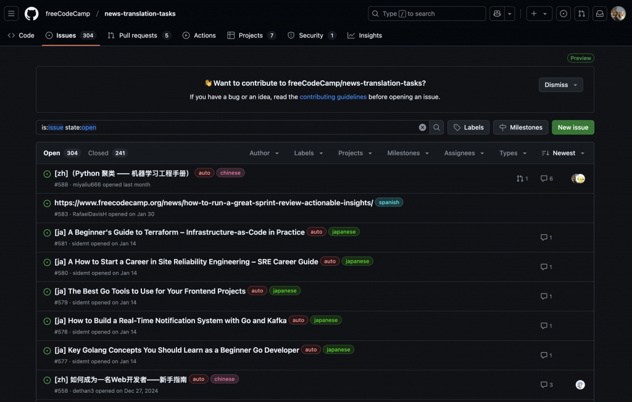Open issue #558 Web开发者 beginner guide
This screenshot has height=402, width=632.
click(120, 379)
